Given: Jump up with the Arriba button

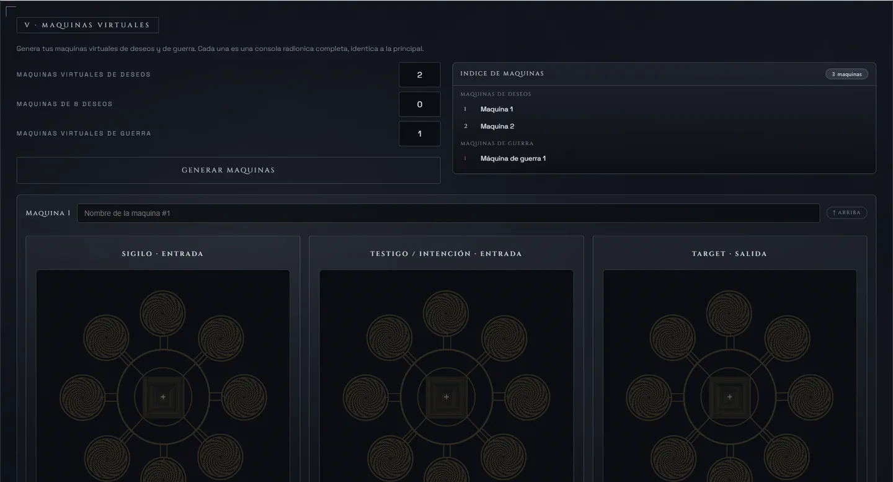Looking at the screenshot, I should 846,213.
